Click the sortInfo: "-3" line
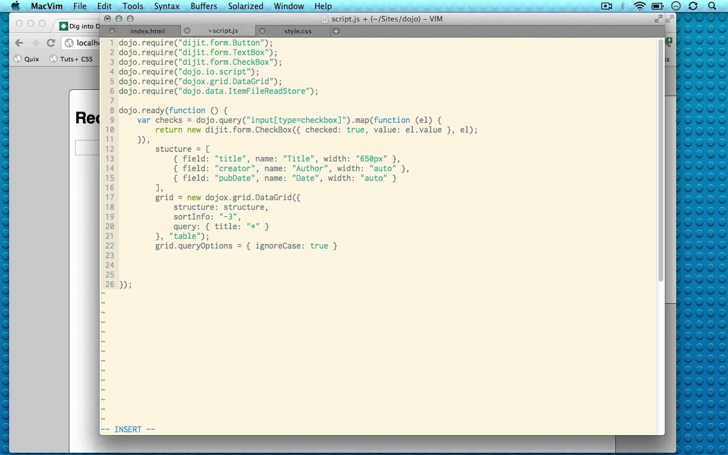This screenshot has width=728, height=455. coord(207,217)
